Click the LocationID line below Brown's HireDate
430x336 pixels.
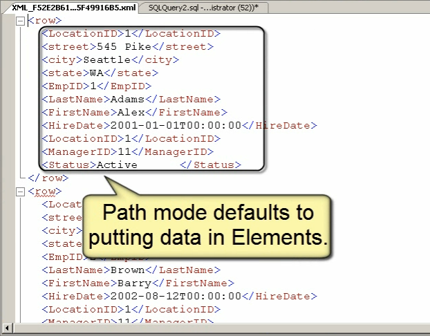(131, 310)
